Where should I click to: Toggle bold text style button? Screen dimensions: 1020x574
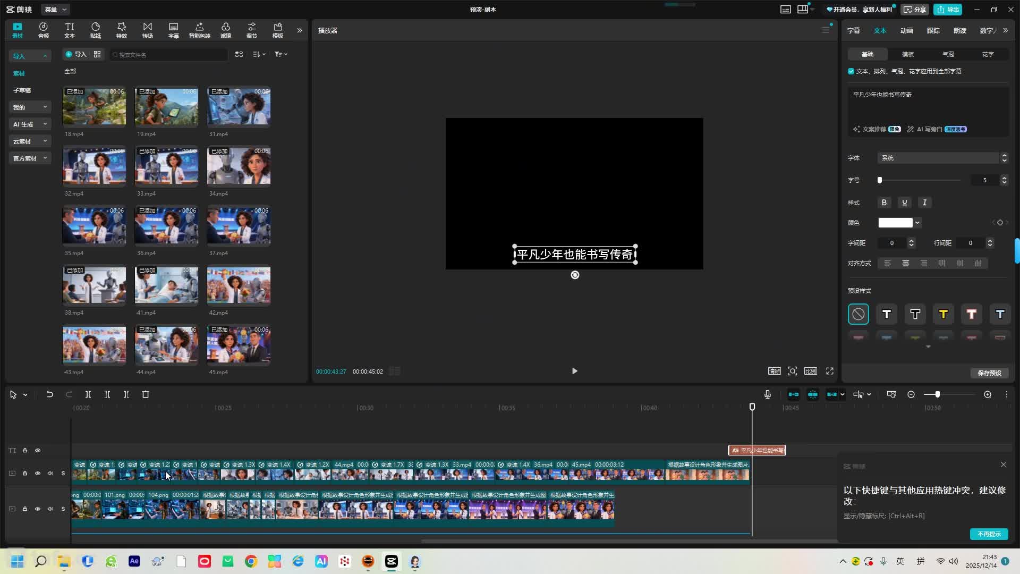(884, 202)
